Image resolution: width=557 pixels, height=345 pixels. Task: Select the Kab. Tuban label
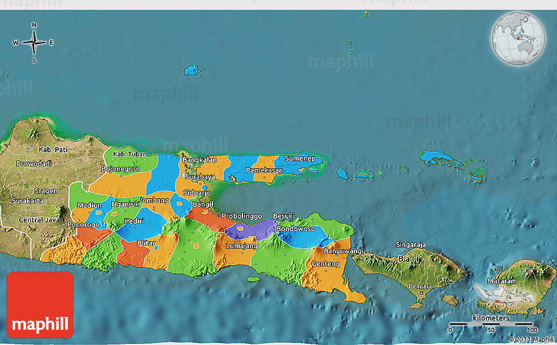(x=128, y=154)
